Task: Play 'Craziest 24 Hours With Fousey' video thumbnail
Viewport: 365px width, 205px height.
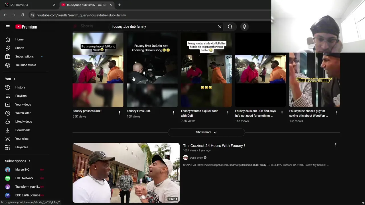Action: tap(126, 173)
